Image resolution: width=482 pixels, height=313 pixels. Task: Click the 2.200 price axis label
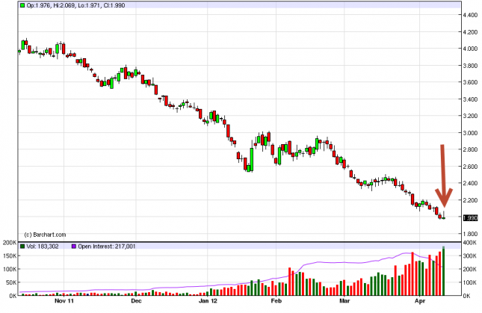pos(470,200)
